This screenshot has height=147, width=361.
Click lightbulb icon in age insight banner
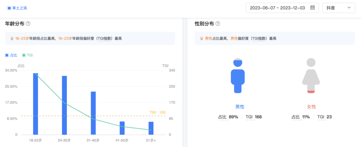coord(12,39)
